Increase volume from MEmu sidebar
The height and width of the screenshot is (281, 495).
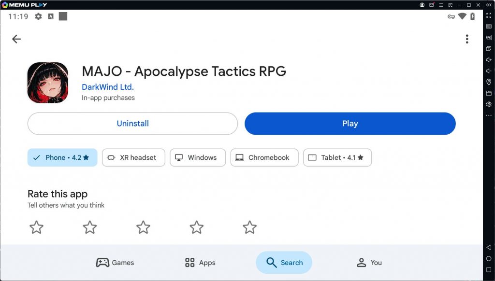(x=489, y=59)
